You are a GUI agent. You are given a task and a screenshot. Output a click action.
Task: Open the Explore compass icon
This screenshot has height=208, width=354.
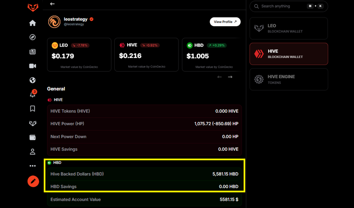[33, 37]
